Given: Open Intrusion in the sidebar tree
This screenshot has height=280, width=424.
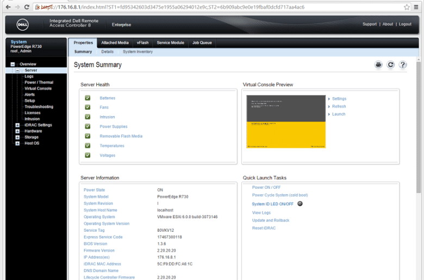Looking at the screenshot, I should coord(32,119).
